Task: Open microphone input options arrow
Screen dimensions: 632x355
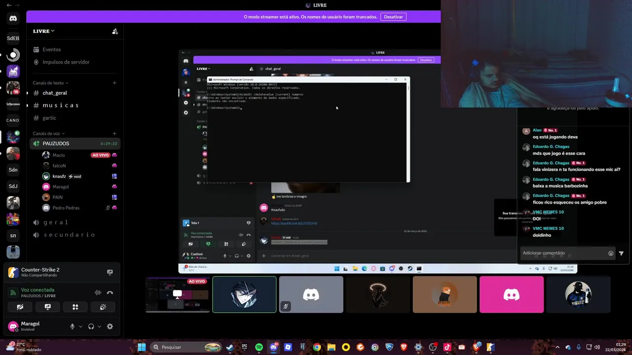Action: [x=80, y=326]
